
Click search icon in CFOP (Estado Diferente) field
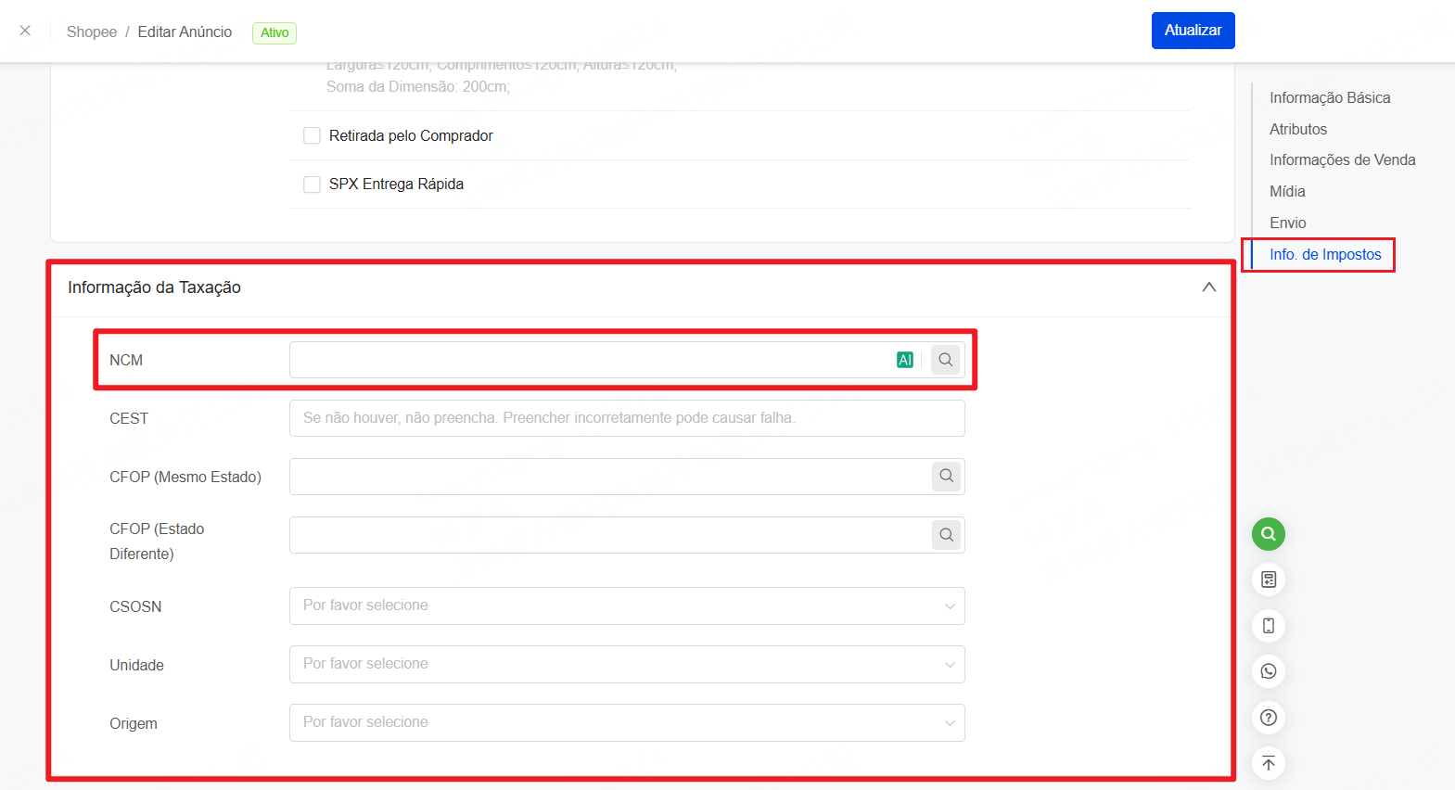coord(946,535)
